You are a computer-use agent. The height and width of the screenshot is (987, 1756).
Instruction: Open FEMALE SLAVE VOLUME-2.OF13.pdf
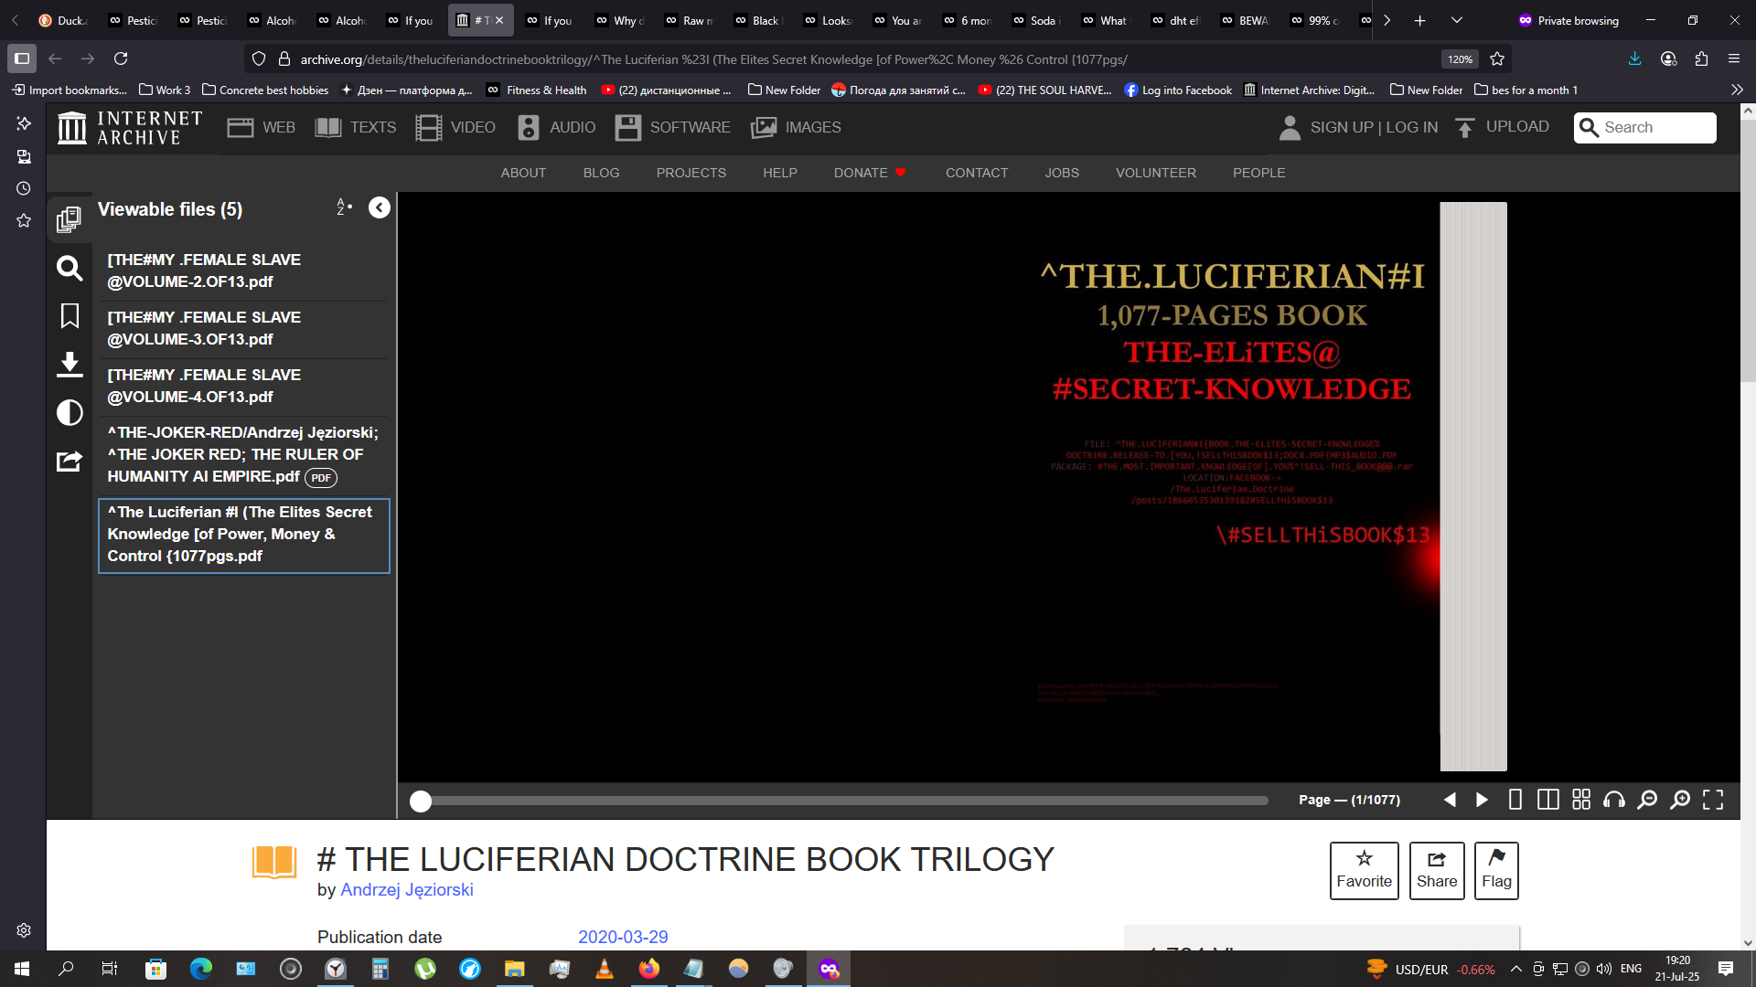[x=243, y=271]
